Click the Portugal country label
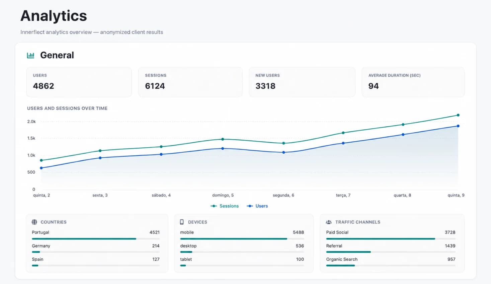The image size is (491, 284). [40, 232]
